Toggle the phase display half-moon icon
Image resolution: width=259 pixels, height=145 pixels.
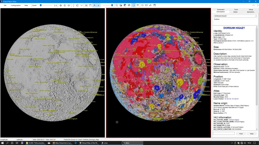tap(77, 5)
